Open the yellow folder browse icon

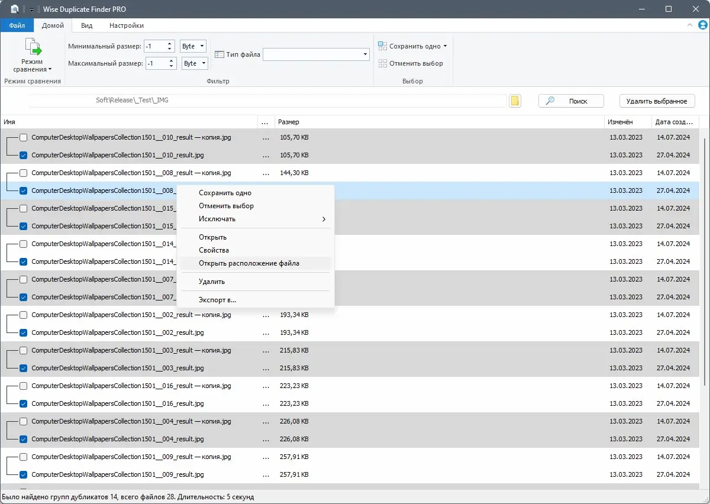tap(515, 101)
